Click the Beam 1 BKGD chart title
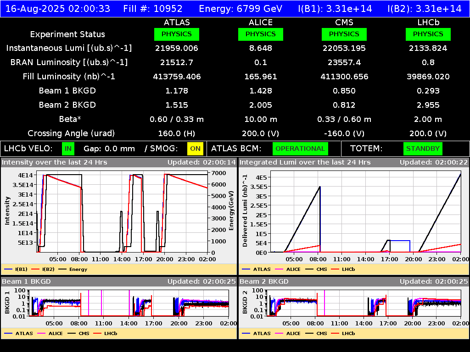The width and height of the screenshot is (470, 352). click(x=26, y=281)
